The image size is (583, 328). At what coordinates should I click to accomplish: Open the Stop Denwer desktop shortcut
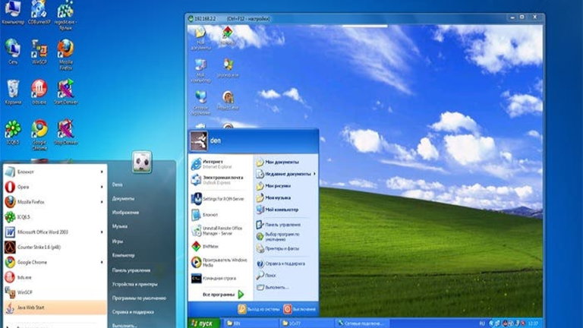tap(66, 132)
